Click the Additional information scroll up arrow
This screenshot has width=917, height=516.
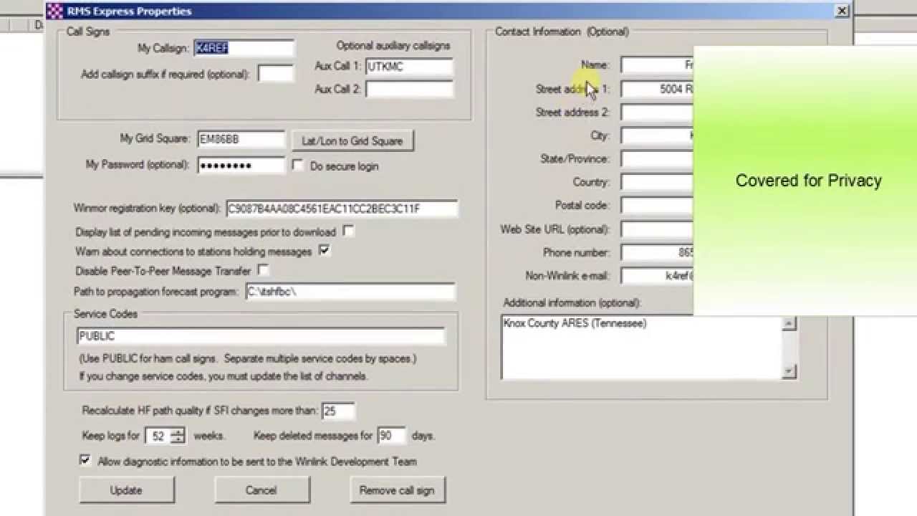(789, 323)
